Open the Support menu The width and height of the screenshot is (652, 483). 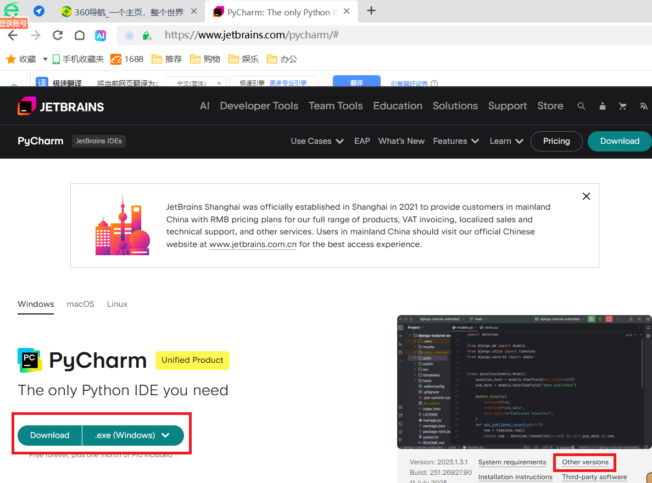pyautogui.click(x=508, y=106)
